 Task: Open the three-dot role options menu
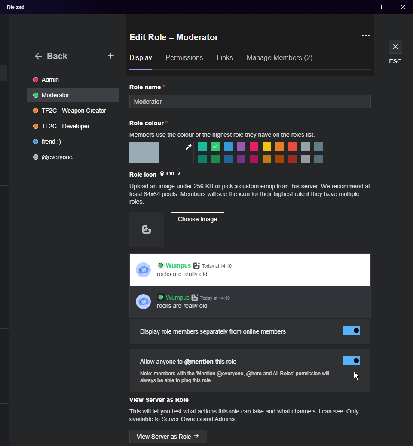366,36
